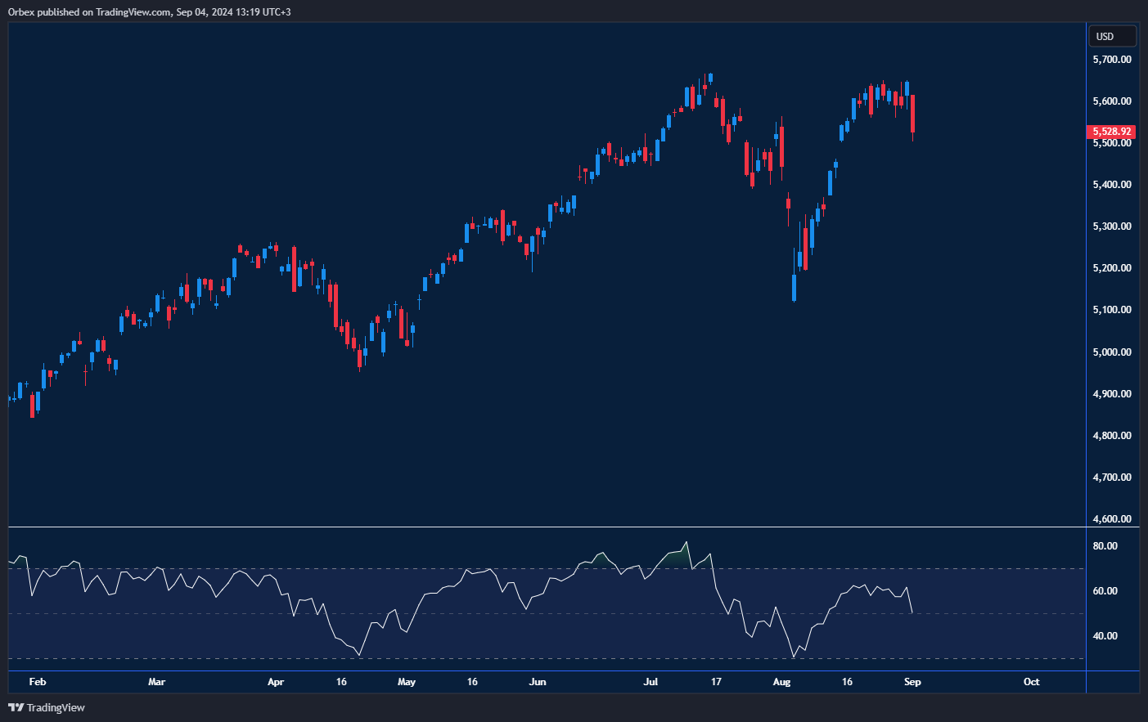This screenshot has width=1148, height=722.
Task: Click the May date marker
Action: (x=407, y=682)
